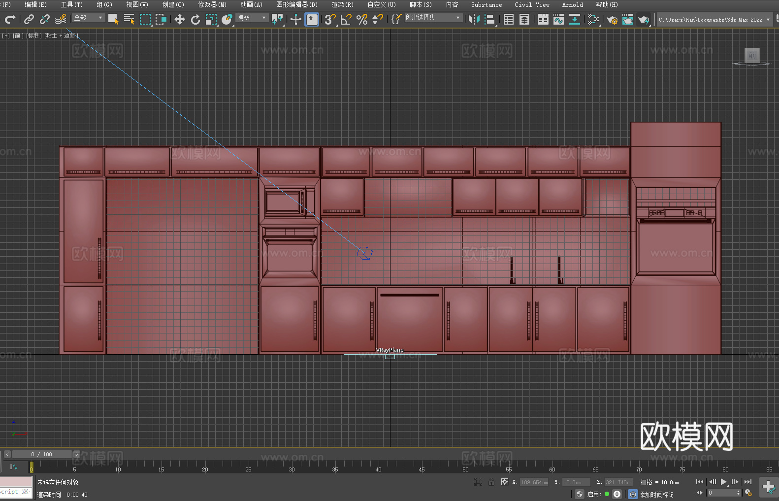779x501 pixels.
Task: Click frame 50 on the timeline track
Action: (465, 466)
